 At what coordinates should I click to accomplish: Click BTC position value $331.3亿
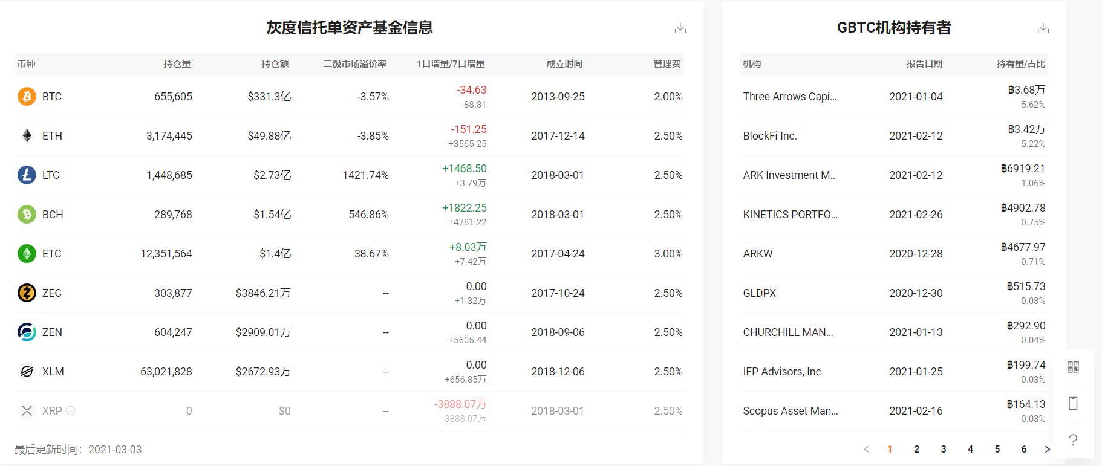coord(269,97)
